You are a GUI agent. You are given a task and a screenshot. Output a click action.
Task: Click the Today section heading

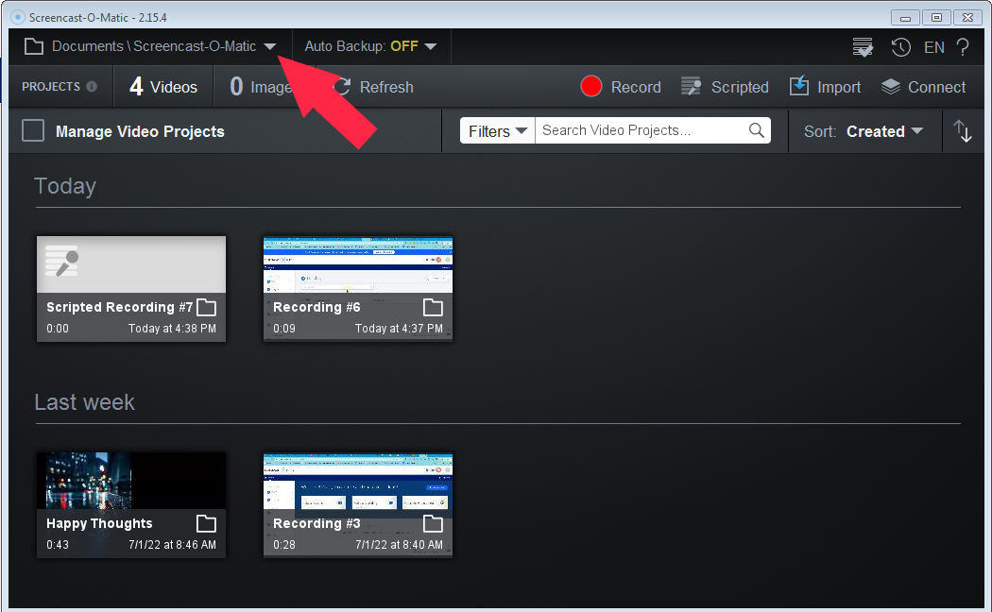click(x=65, y=186)
